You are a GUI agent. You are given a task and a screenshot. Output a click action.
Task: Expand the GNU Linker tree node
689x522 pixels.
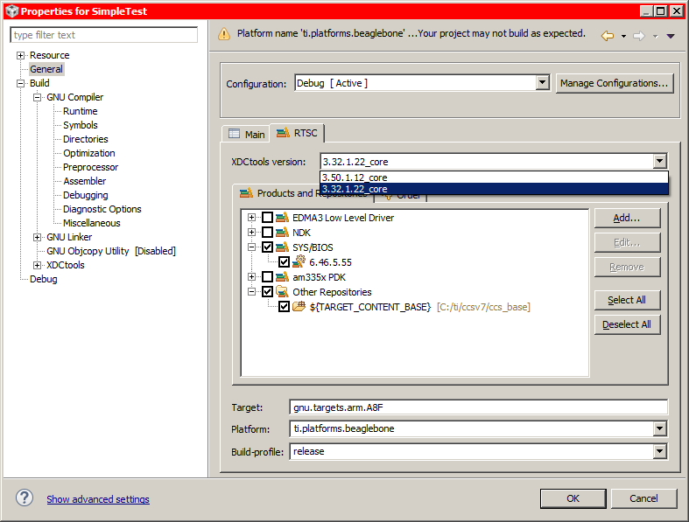pyautogui.click(x=38, y=237)
